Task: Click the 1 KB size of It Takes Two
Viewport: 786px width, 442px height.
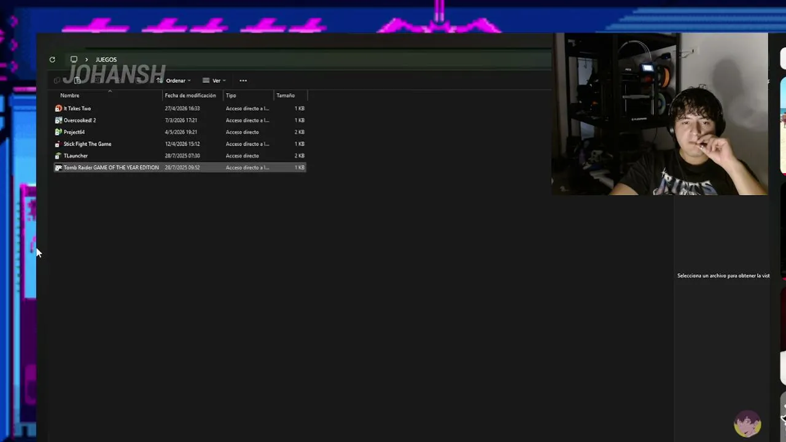Action: click(x=300, y=109)
